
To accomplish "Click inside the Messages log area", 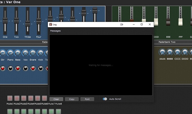I will coord(101,65).
